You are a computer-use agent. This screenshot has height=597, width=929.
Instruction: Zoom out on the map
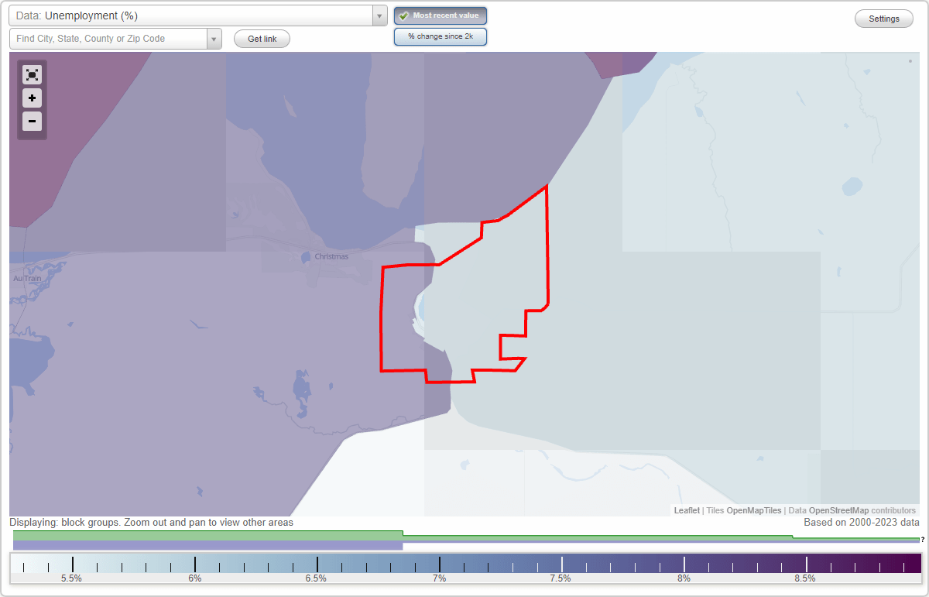tap(32, 122)
